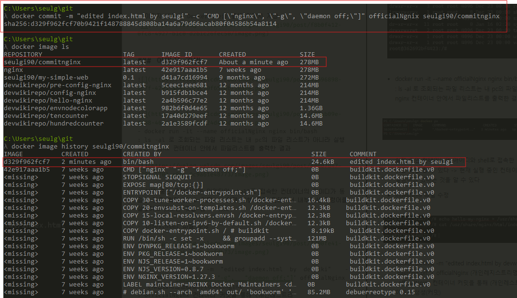
Task: Click image ID 2a1e3589fcdf
Action: 185,123
